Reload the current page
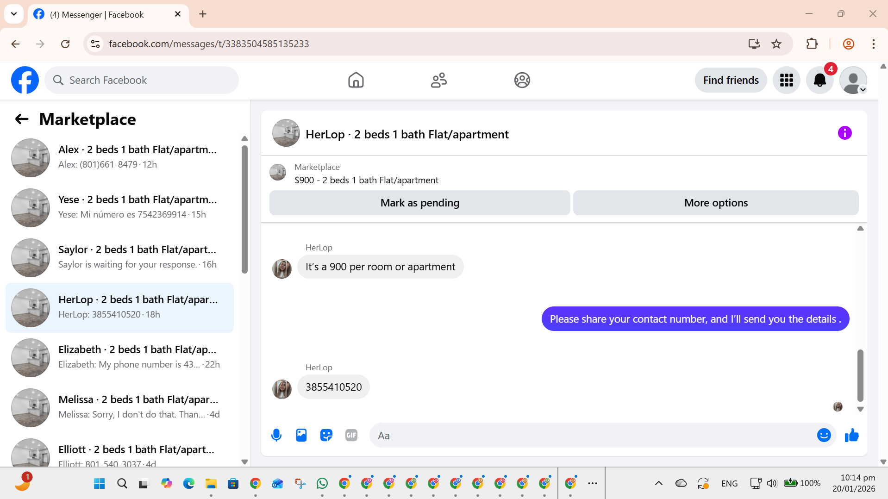The height and width of the screenshot is (499, 888). pyautogui.click(x=65, y=44)
